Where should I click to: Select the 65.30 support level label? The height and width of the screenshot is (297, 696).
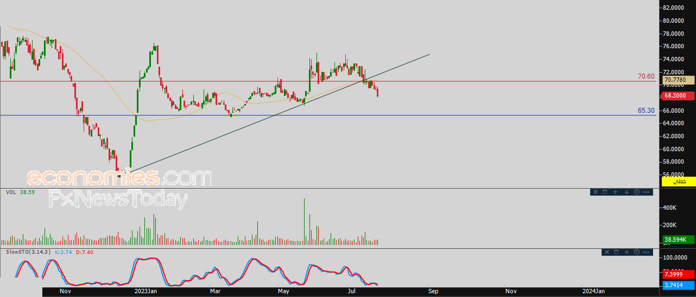[646, 111]
